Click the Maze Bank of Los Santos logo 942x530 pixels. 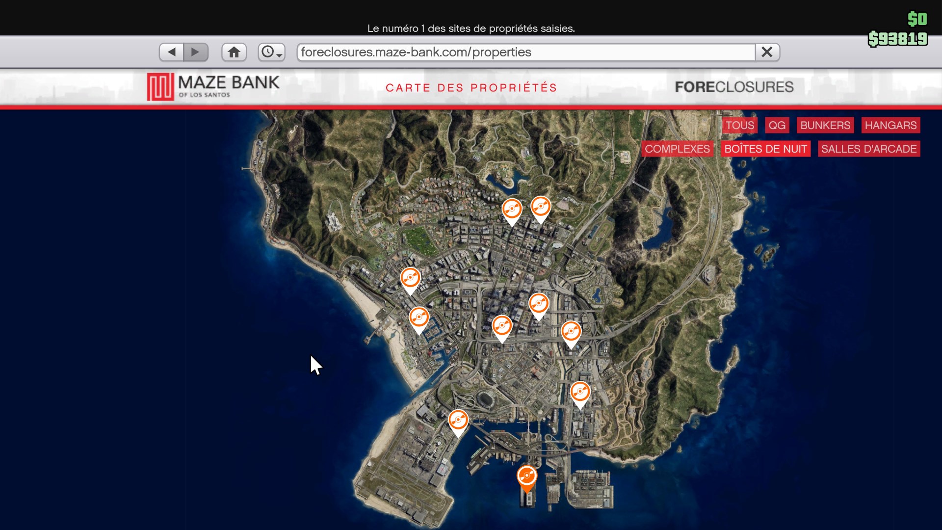[x=213, y=87]
